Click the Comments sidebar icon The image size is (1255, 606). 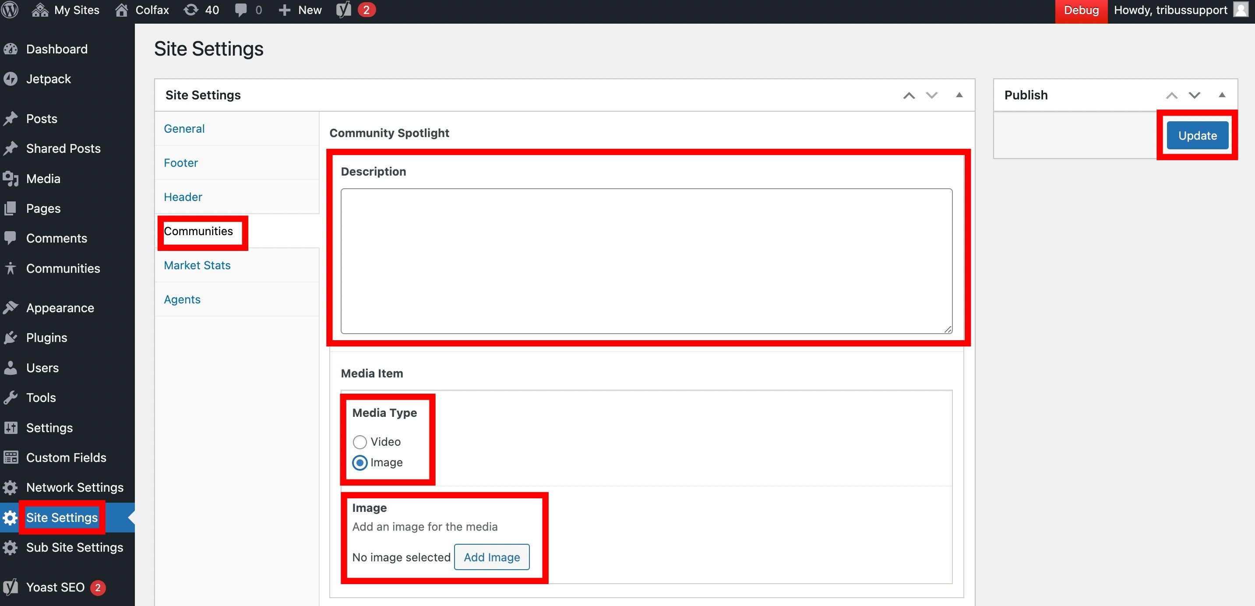point(10,238)
